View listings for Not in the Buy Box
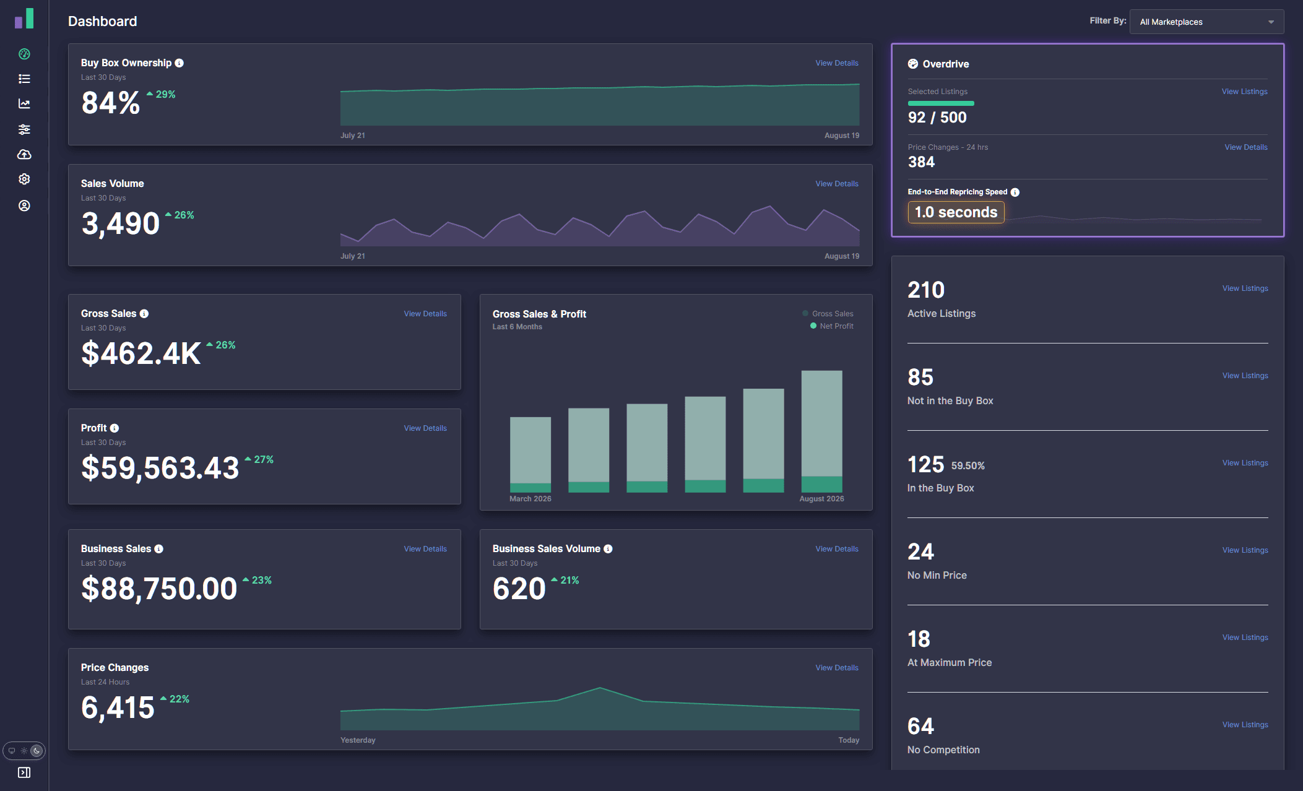The width and height of the screenshot is (1303, 791). tap(1245, 376)
